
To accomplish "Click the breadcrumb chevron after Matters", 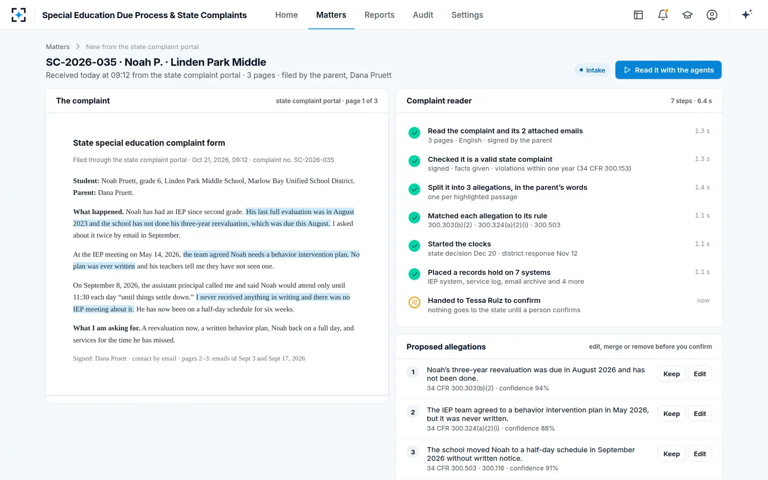I will [78, 47].
